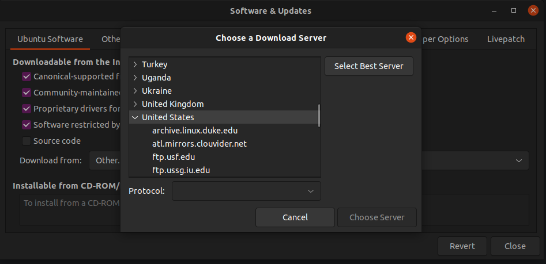This screenshot has height=264, width=546.
Task: Toggle Community-maintained software checkbox
Action: (x=27, y=93)
